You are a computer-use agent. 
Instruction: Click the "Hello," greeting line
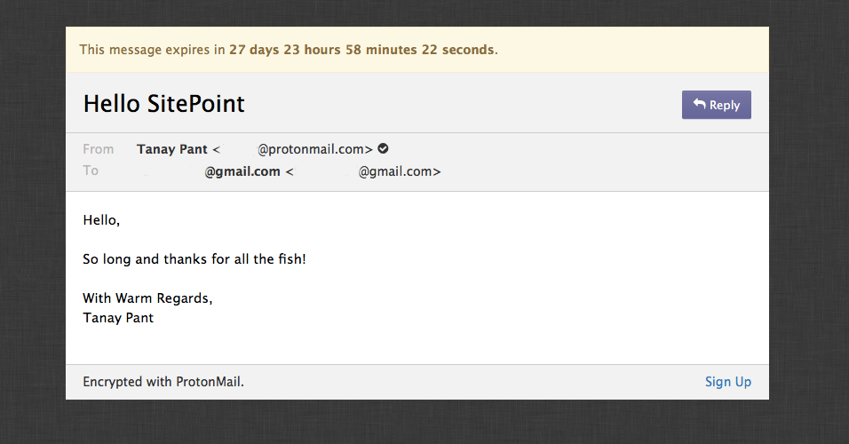101,219
